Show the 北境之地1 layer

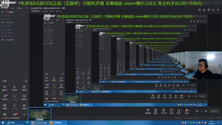(x=2, y=33)
